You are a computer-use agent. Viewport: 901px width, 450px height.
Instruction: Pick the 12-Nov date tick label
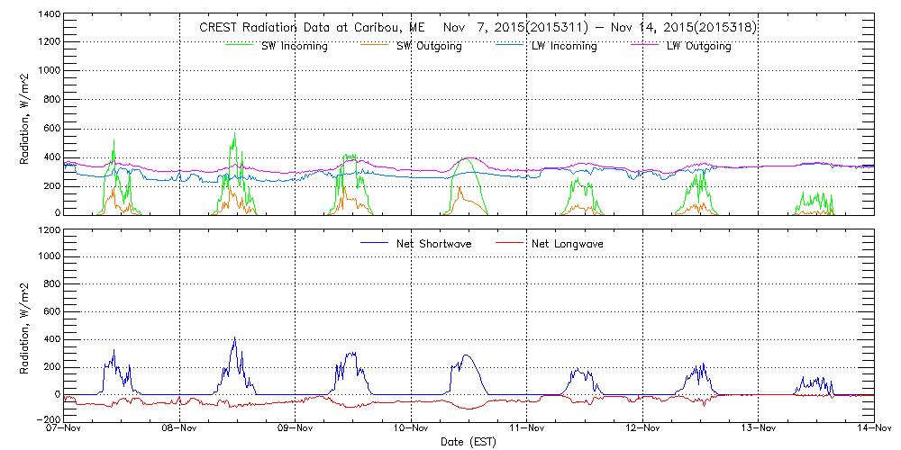pyautogui.click(x=642, y=429)
